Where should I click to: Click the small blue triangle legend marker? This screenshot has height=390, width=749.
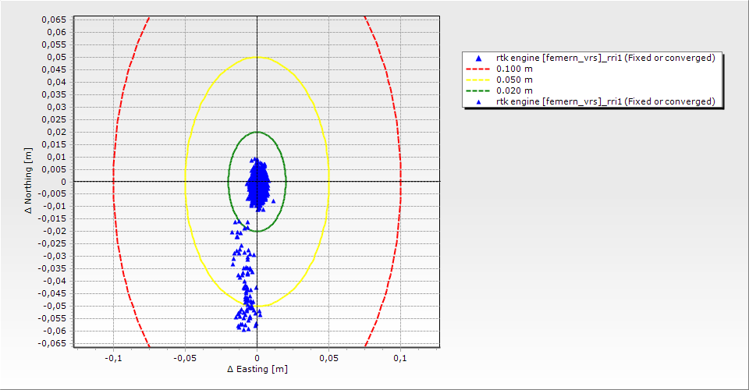(x=478, y=102)
